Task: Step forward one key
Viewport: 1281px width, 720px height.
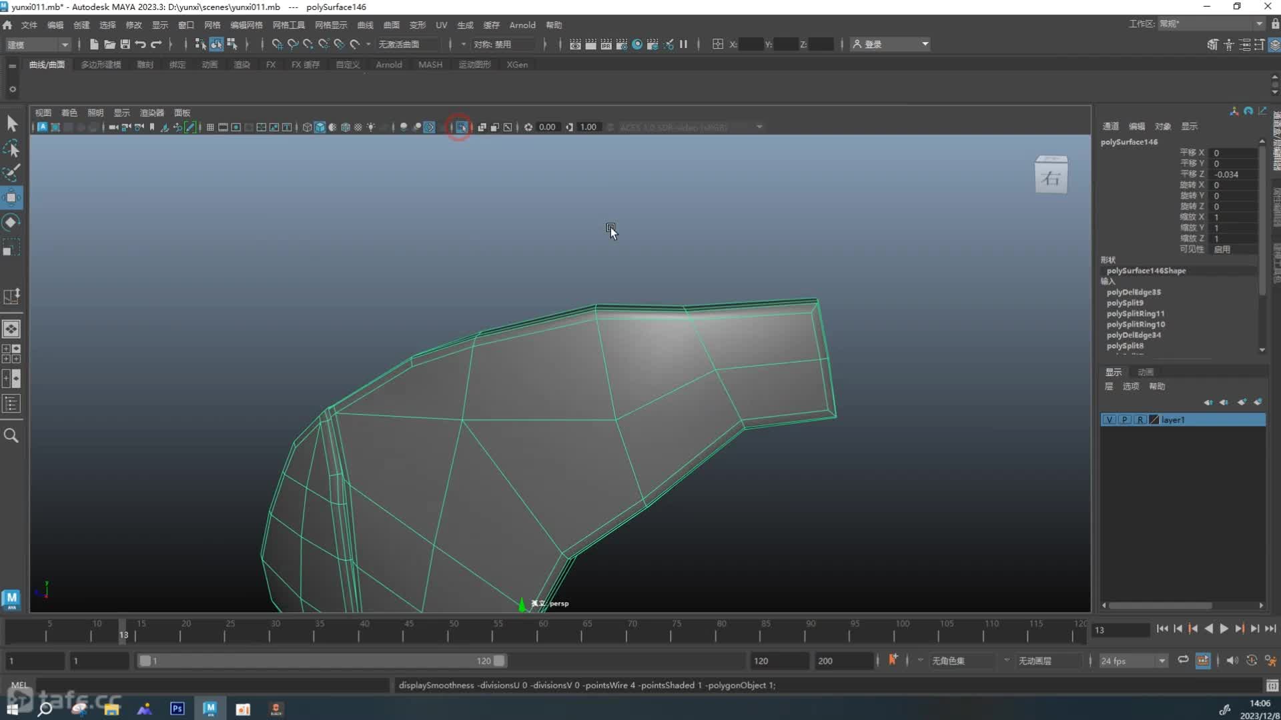Action: click(1240, 629)
